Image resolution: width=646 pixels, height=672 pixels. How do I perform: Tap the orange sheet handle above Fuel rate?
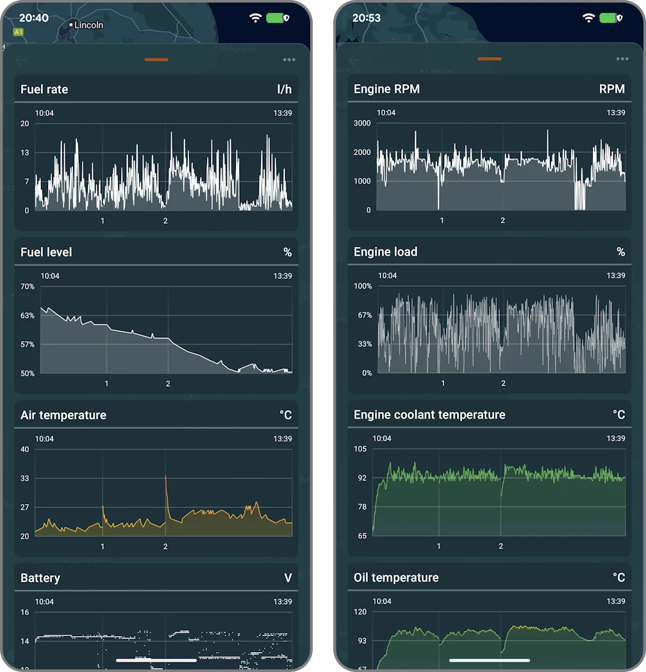pyautogui.click(x=156, y=60)
